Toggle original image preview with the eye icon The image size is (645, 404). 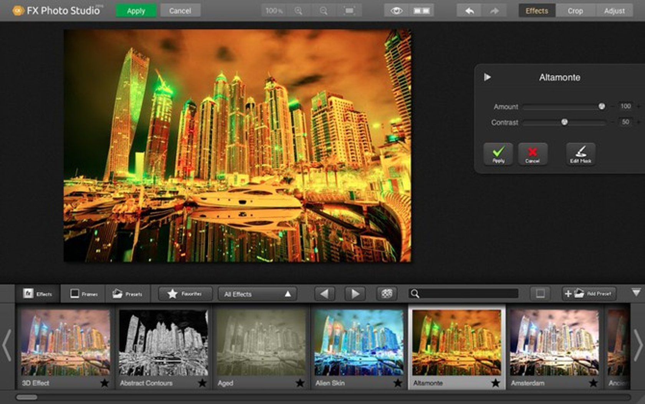pyautogui.click(x=396, y=10)
